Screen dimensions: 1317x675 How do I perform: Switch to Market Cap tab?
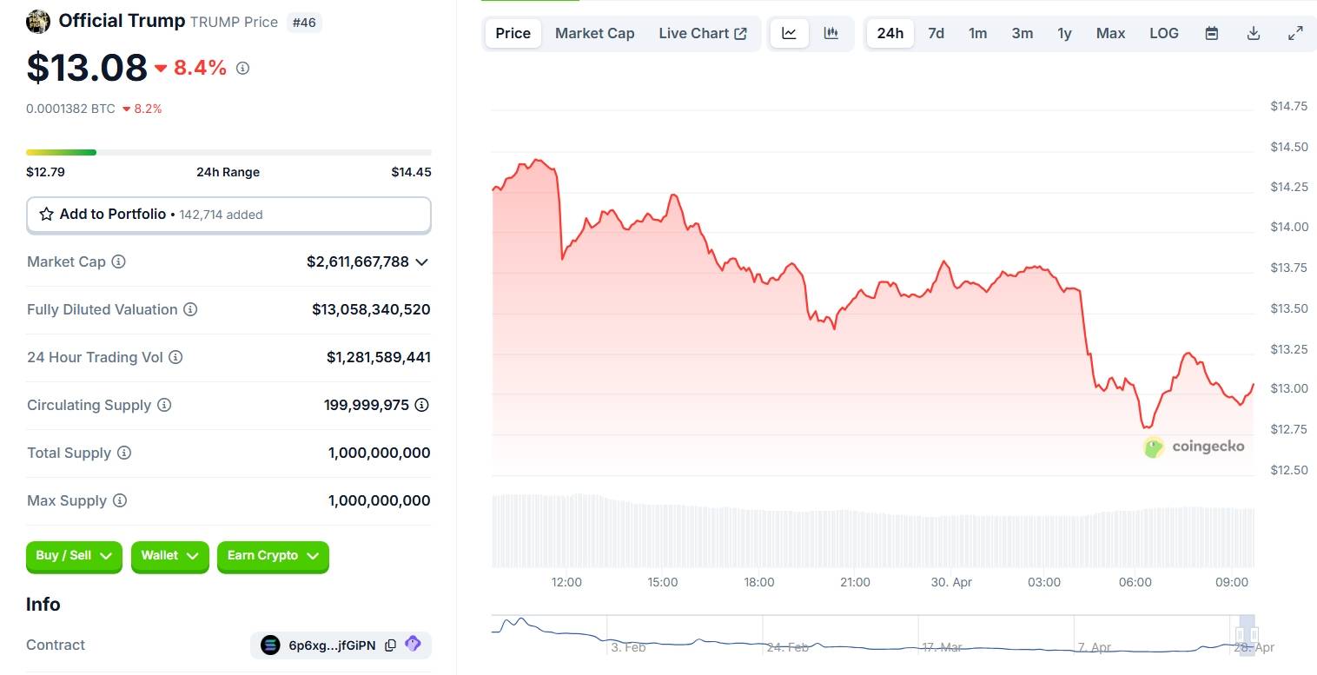coord(595,33)
